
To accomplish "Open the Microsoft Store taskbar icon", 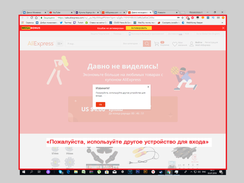I will [107, 172].
